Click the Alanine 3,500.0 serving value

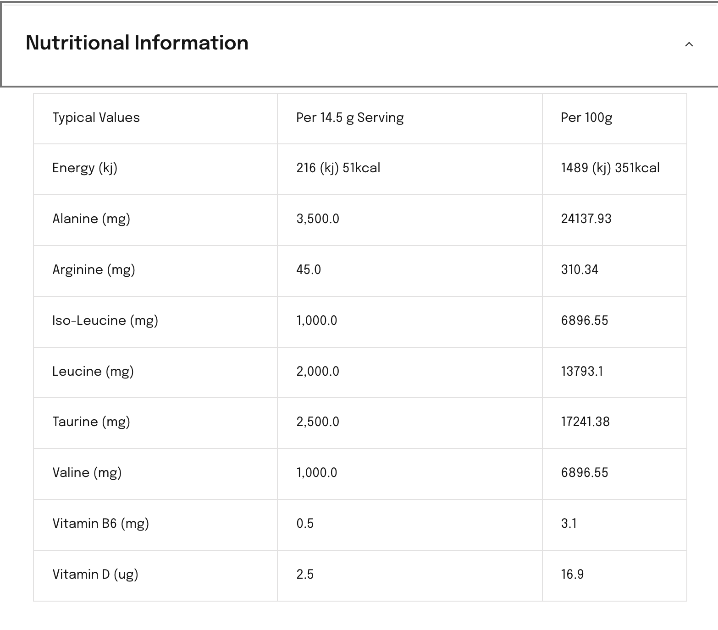[x=318, y=219]
